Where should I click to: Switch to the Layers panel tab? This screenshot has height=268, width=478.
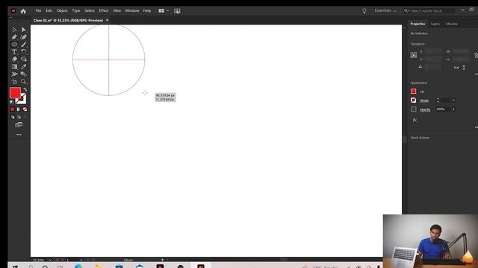point(435,24)
